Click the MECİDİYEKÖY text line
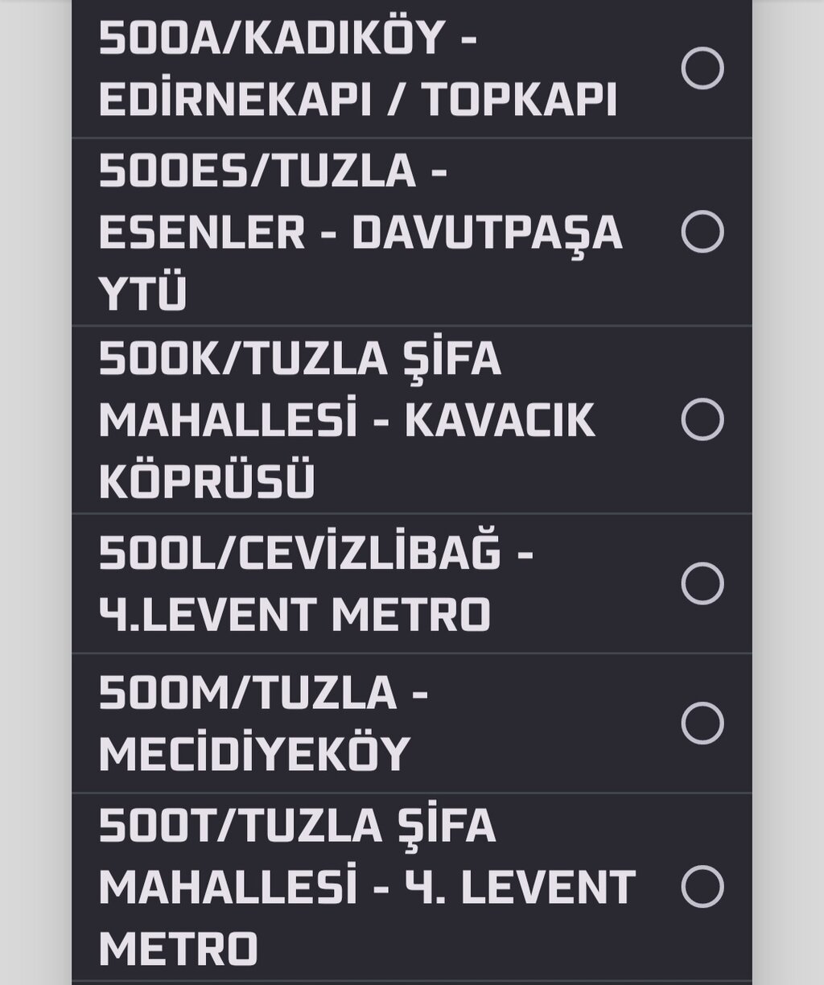This screenshot has height=985, width=824. tap(254, 754)
